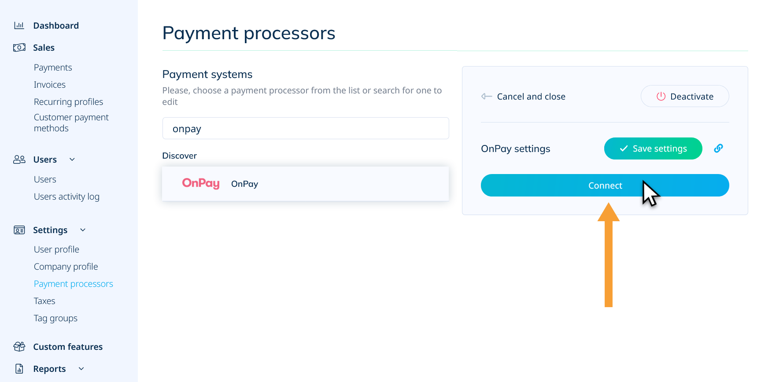Expand the Reports section chevron
The image size is (772, 382).
click(81, 368)
